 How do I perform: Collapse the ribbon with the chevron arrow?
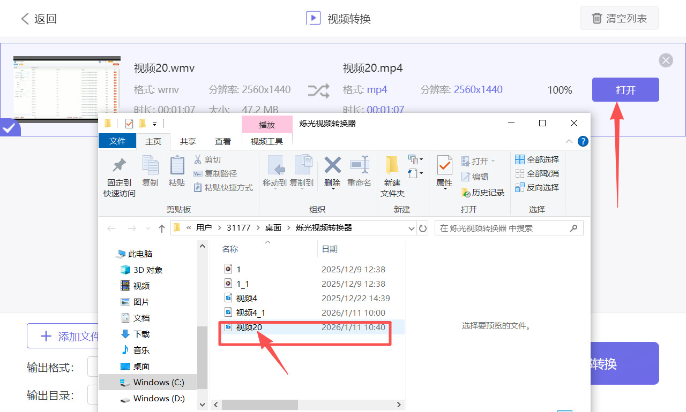click(569, 142)
